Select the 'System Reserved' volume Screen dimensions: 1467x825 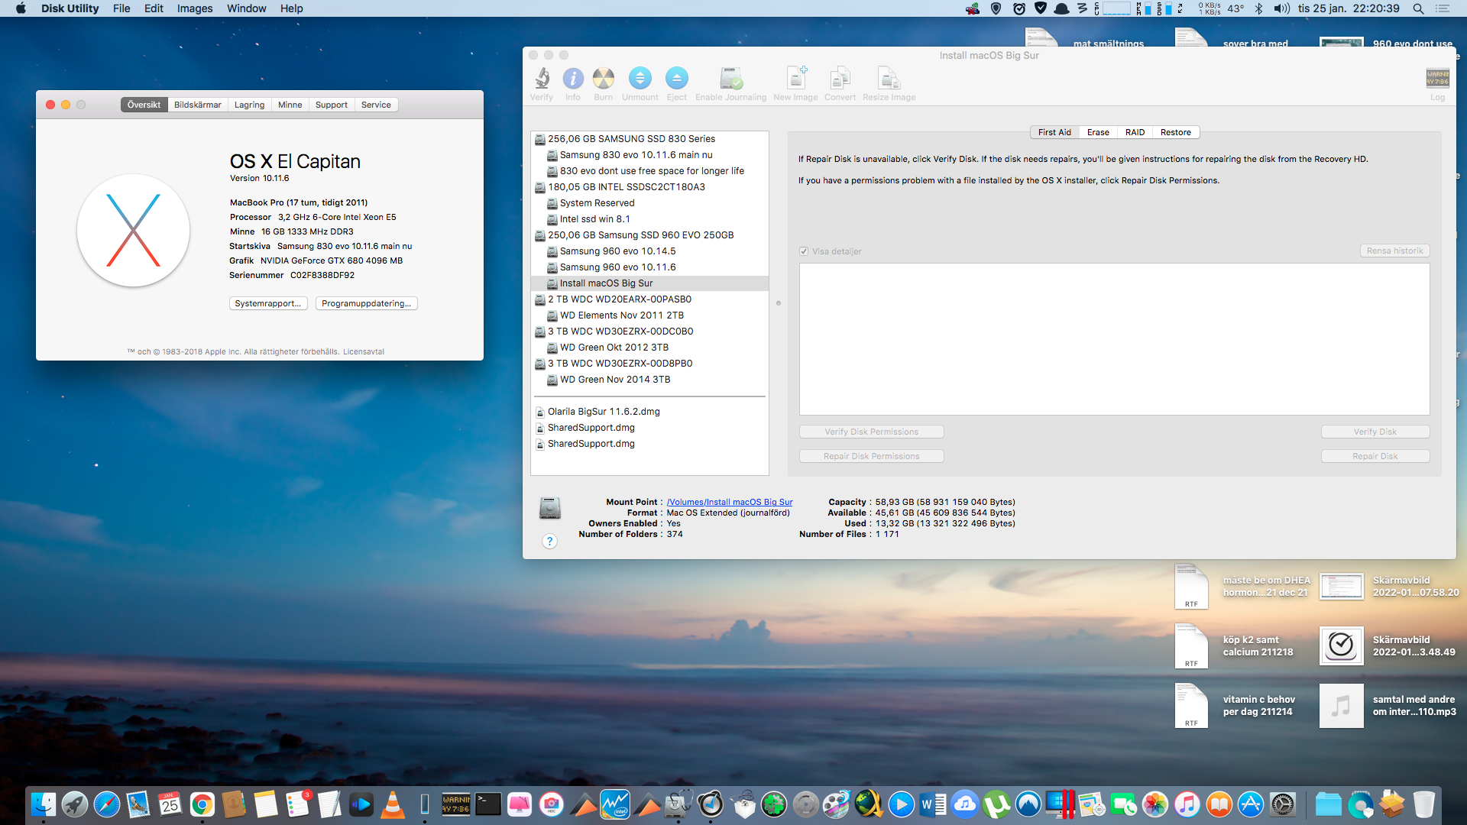point(649,203)
